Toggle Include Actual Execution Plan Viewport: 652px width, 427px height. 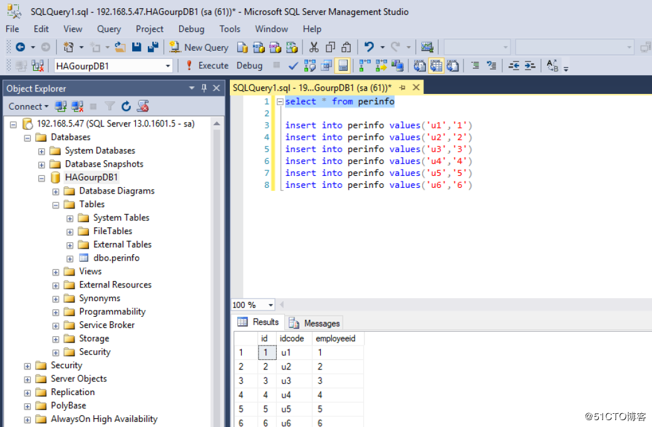(365, 66)
